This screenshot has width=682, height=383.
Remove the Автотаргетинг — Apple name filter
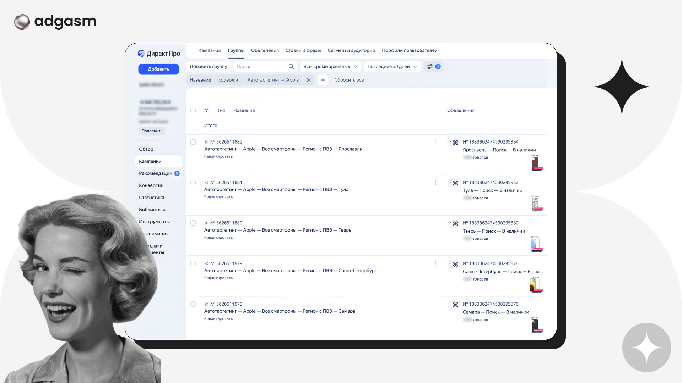(309, 80)
